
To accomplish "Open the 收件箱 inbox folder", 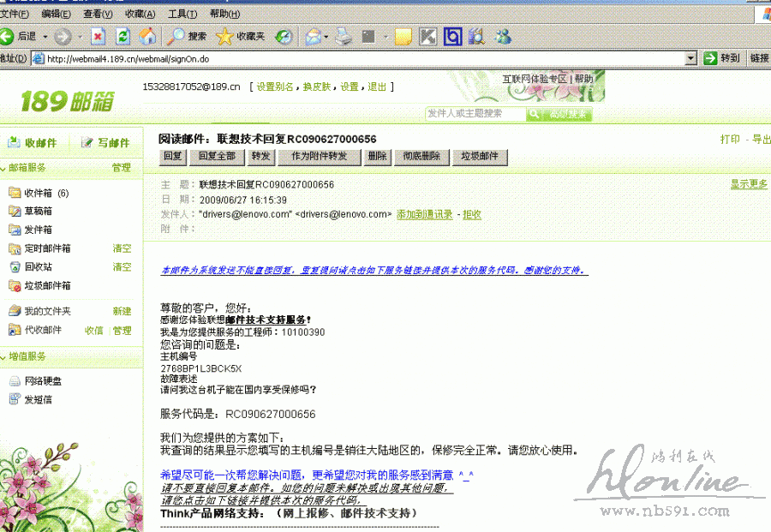I will (38, 193).
